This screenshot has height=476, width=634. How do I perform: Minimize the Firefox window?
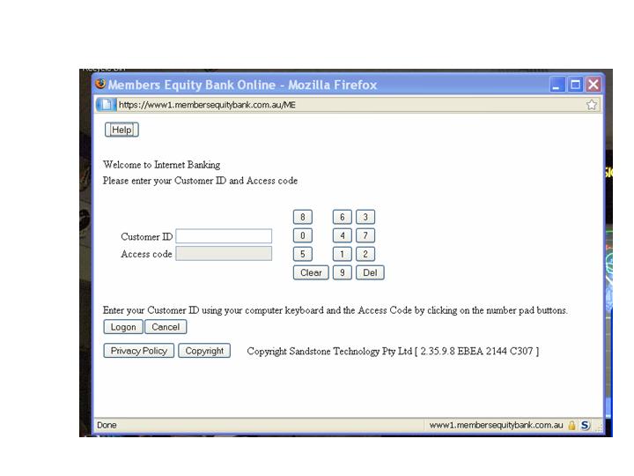pyautogui.click(x=557, y=85)
